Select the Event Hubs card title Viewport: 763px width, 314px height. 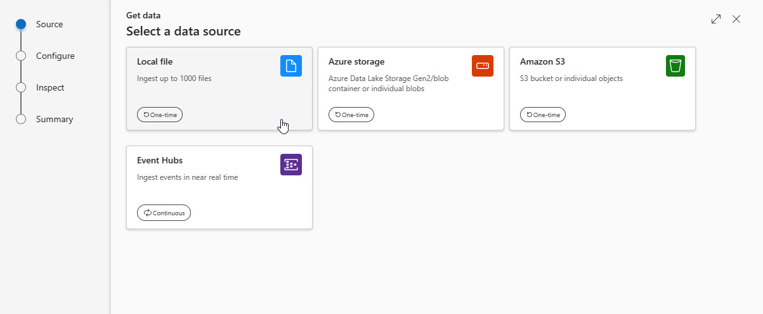coord(160,160)
